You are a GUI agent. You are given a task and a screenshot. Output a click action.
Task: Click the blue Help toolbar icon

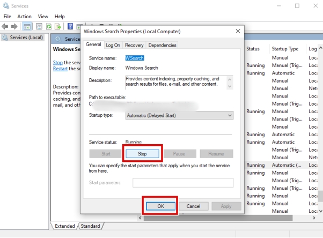[x=70, y=26]
